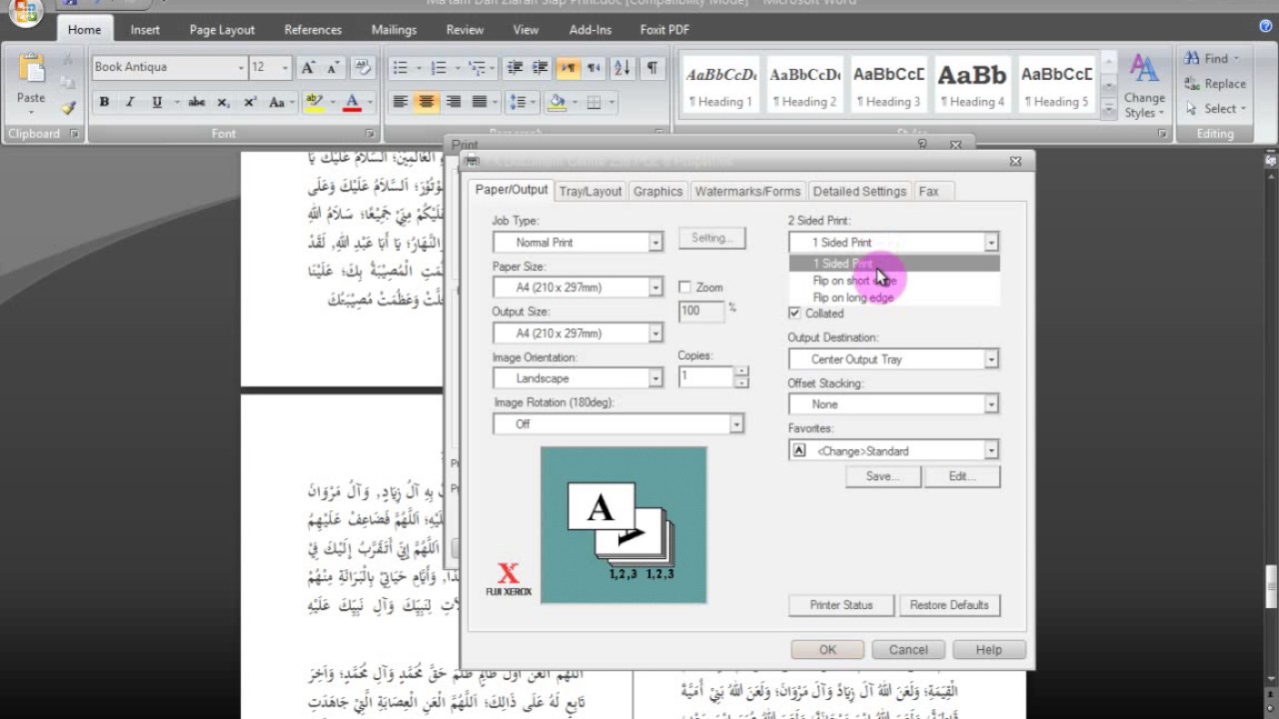Image resolution: width=1279 pixels, height=719 pixels.
Task: Click the Justify alignment icon
Action: click(x=479, y=102)
